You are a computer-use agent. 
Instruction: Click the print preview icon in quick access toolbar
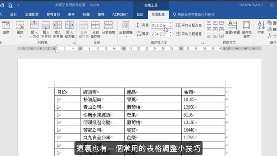coord(10,6)
